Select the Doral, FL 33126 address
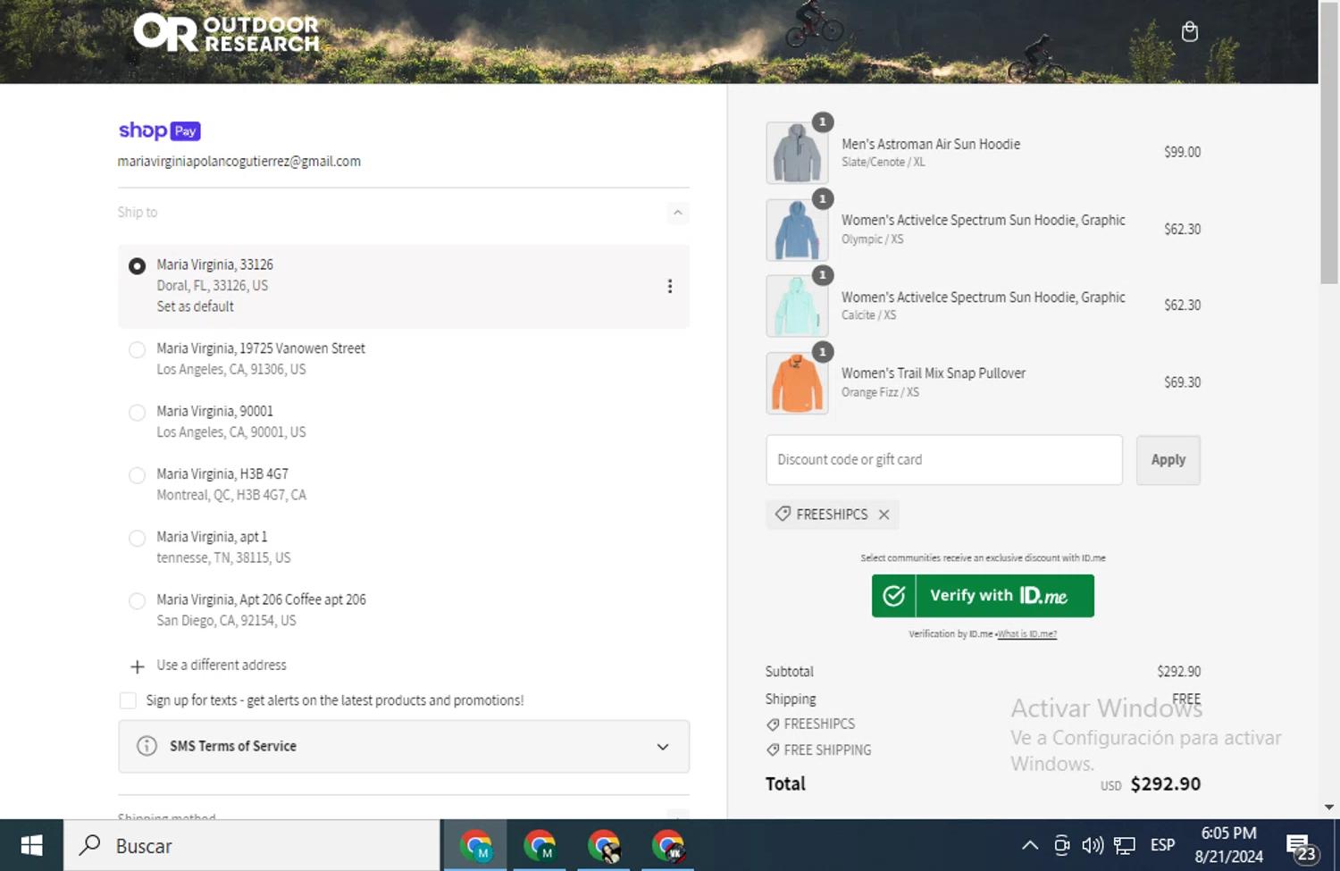 pos(137,266)
